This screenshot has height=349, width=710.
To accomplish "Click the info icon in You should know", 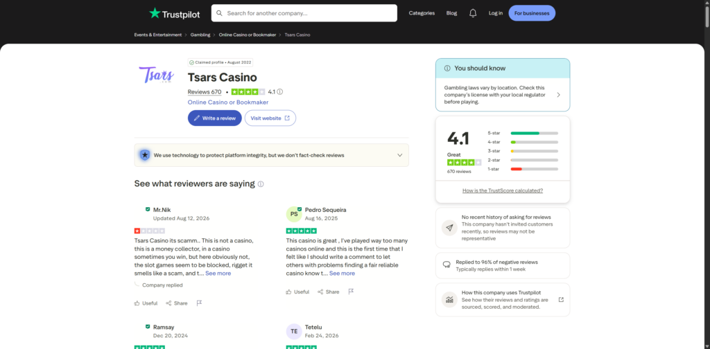I will 447,69.
